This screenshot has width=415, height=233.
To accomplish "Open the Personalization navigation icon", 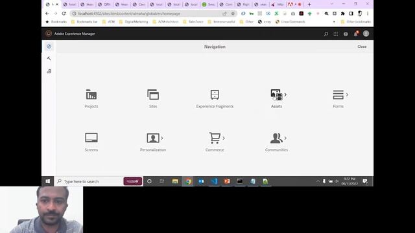I will coord(153,138).
